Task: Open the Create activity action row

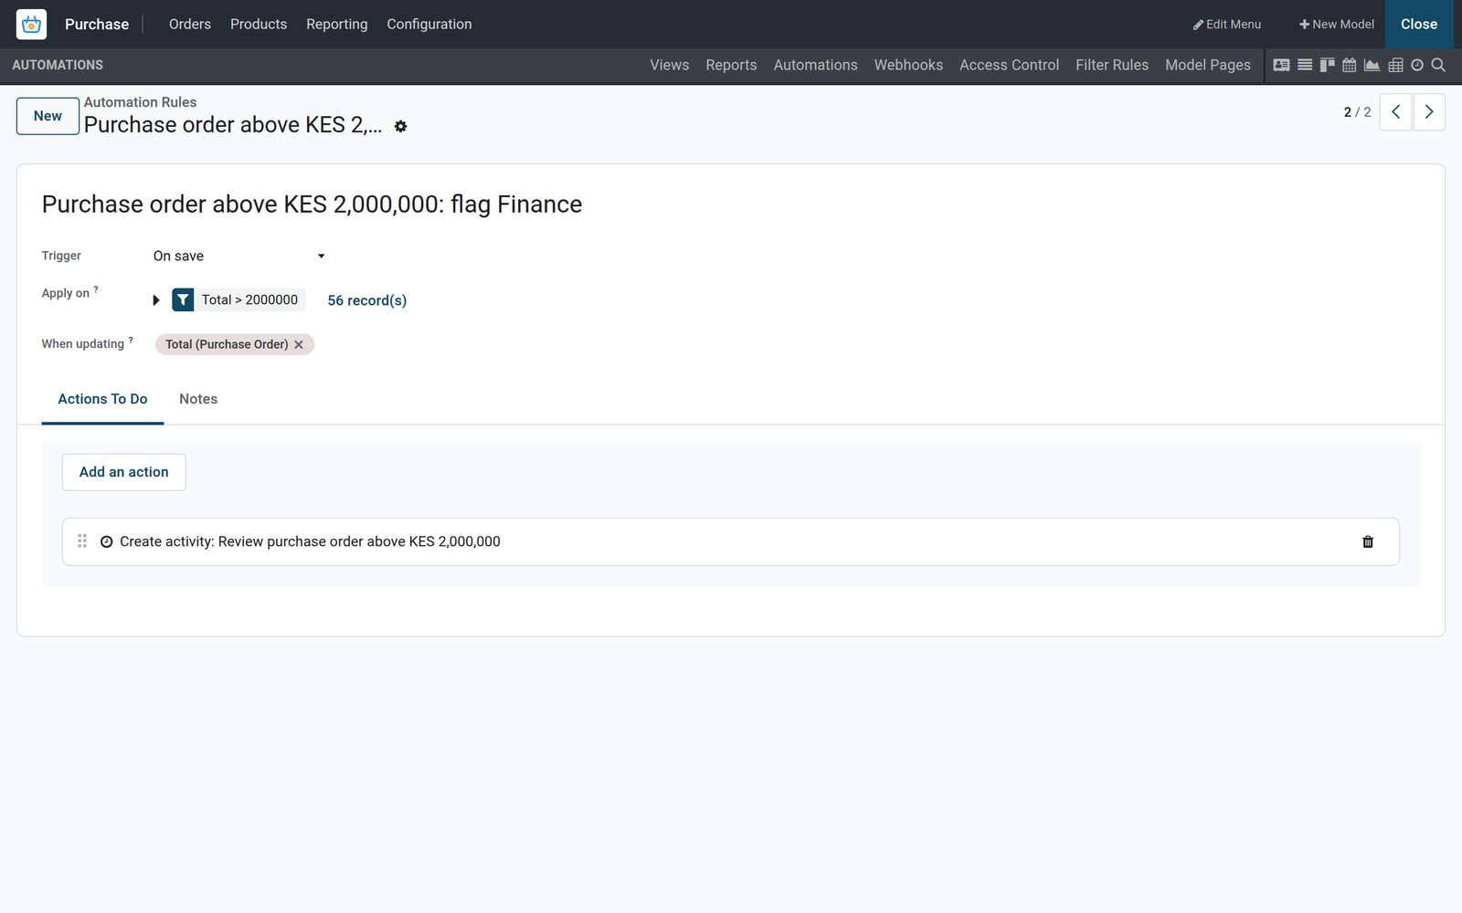Action: (x=730, y=541)
